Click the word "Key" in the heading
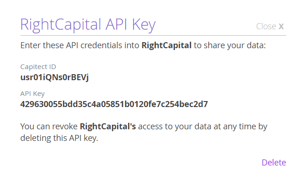 (x=144, y=25)
